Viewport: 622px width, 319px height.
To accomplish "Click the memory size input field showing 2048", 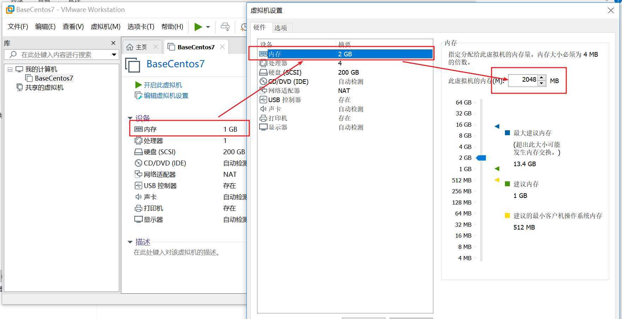I will [x=523, y=80].
